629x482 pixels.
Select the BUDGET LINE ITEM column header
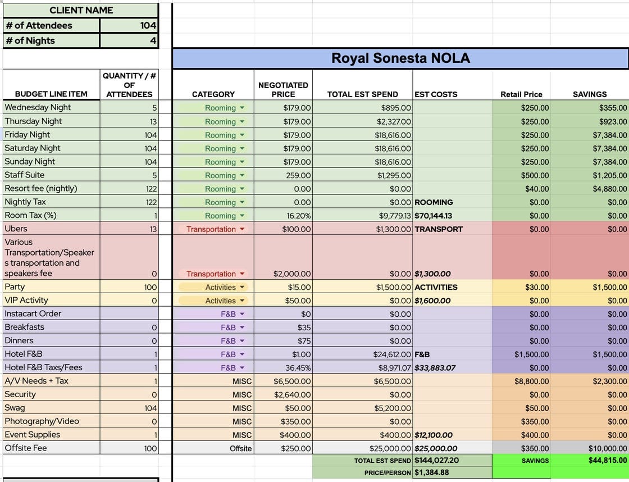(x=51, y=85)
